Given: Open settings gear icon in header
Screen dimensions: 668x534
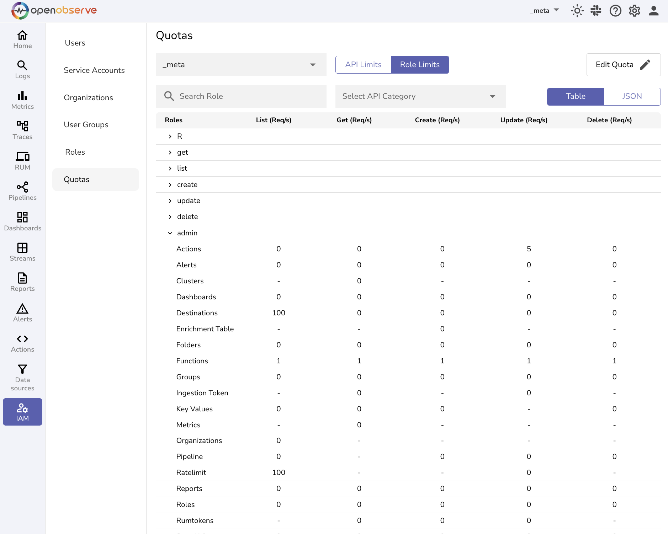Looking at the screenshot, I should pos(635,11).
